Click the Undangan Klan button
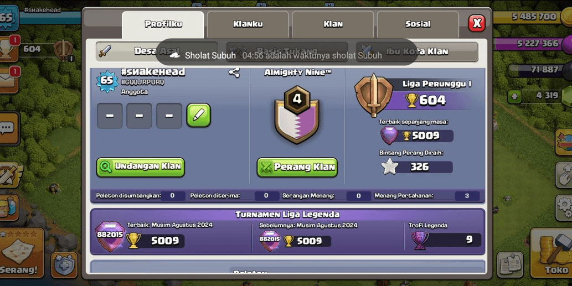 [141, 167]
